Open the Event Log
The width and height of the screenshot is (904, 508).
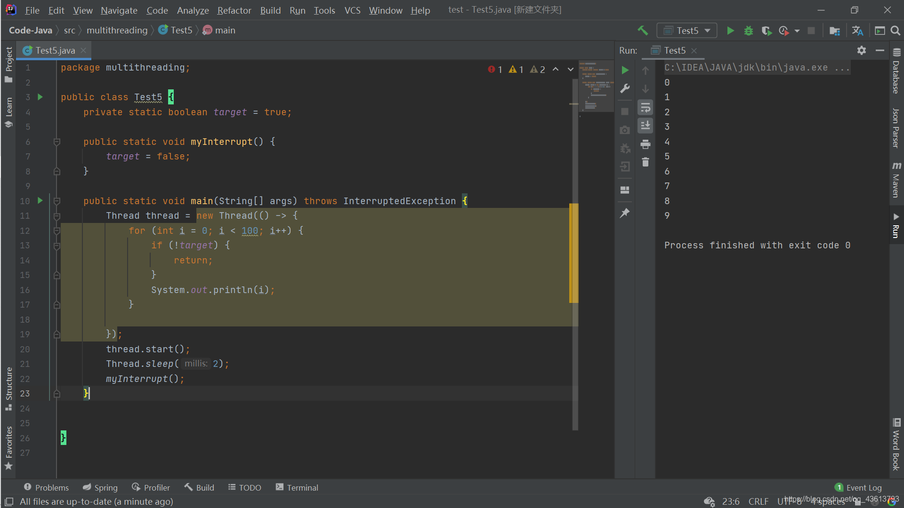[858, 487]
